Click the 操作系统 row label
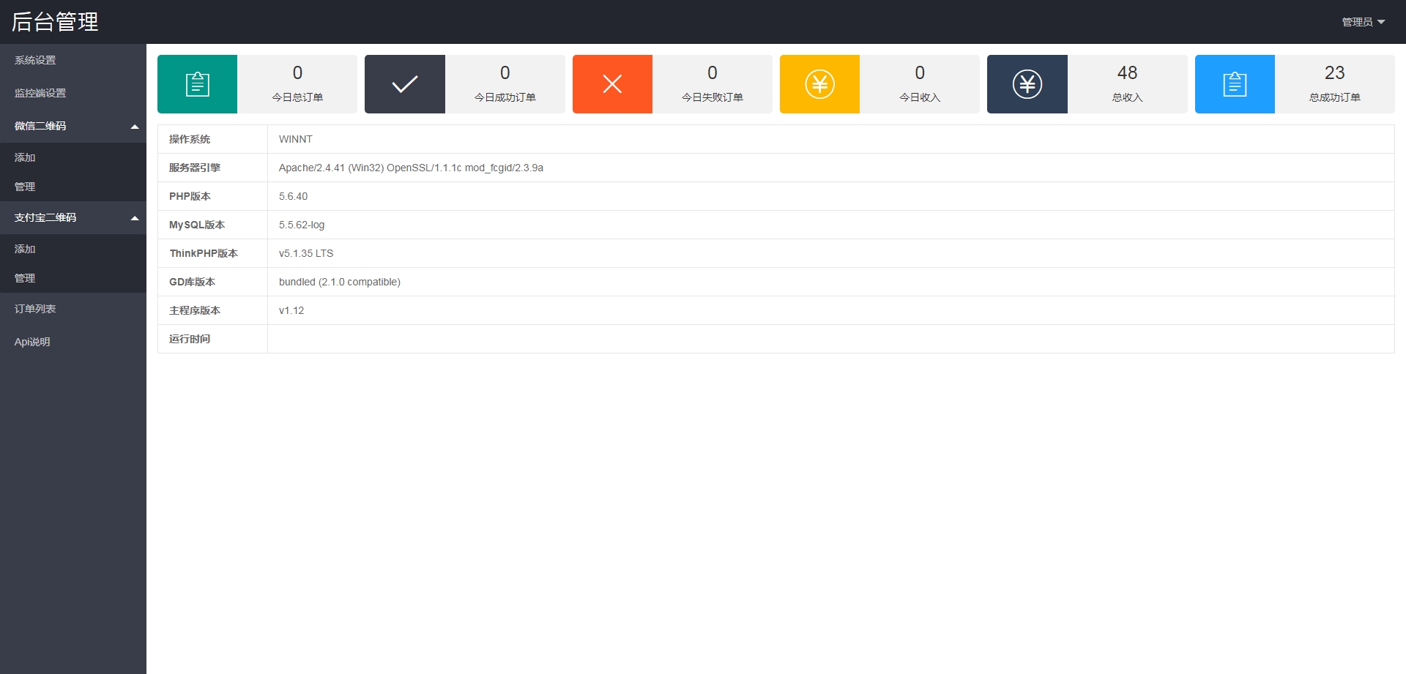 [190, 139]
